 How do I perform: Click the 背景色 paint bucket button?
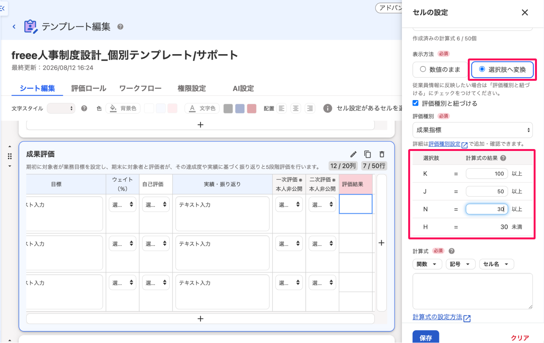123,108
